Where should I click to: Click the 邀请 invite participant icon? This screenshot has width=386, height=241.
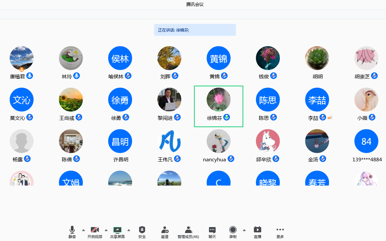coord(165,230)
